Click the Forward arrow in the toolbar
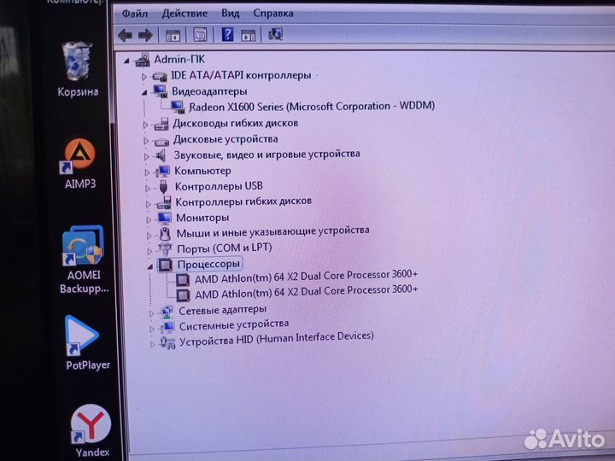 [144, 35]
